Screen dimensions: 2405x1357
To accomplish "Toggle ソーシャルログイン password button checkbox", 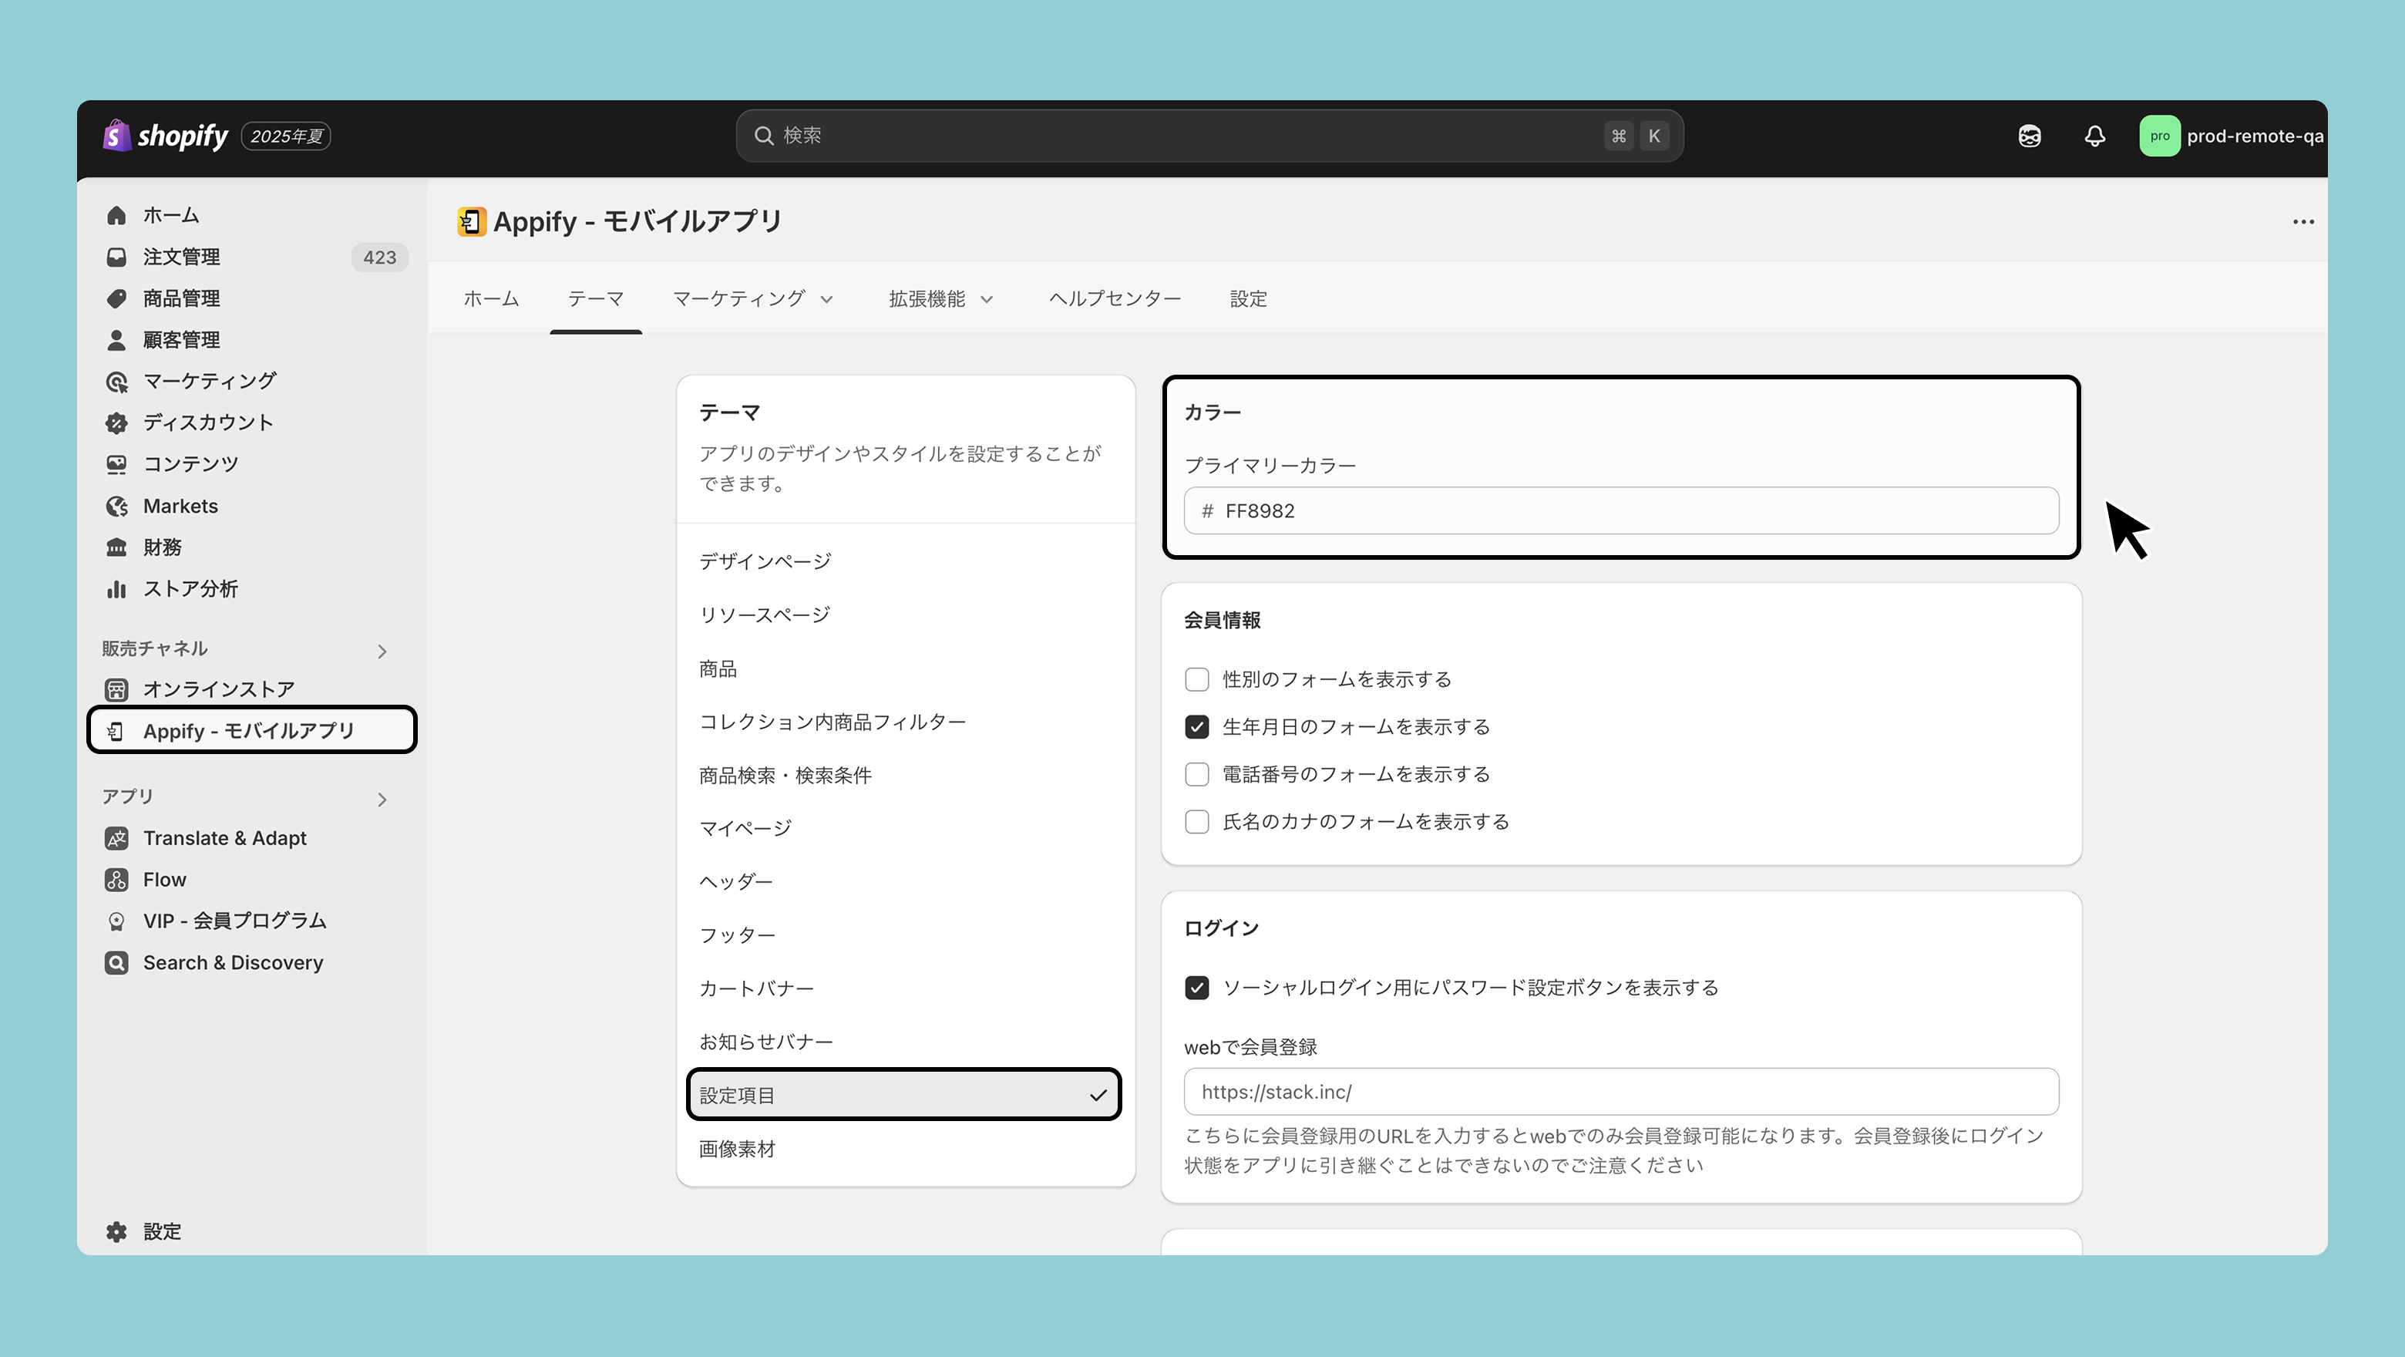I will coord(1197,987).
